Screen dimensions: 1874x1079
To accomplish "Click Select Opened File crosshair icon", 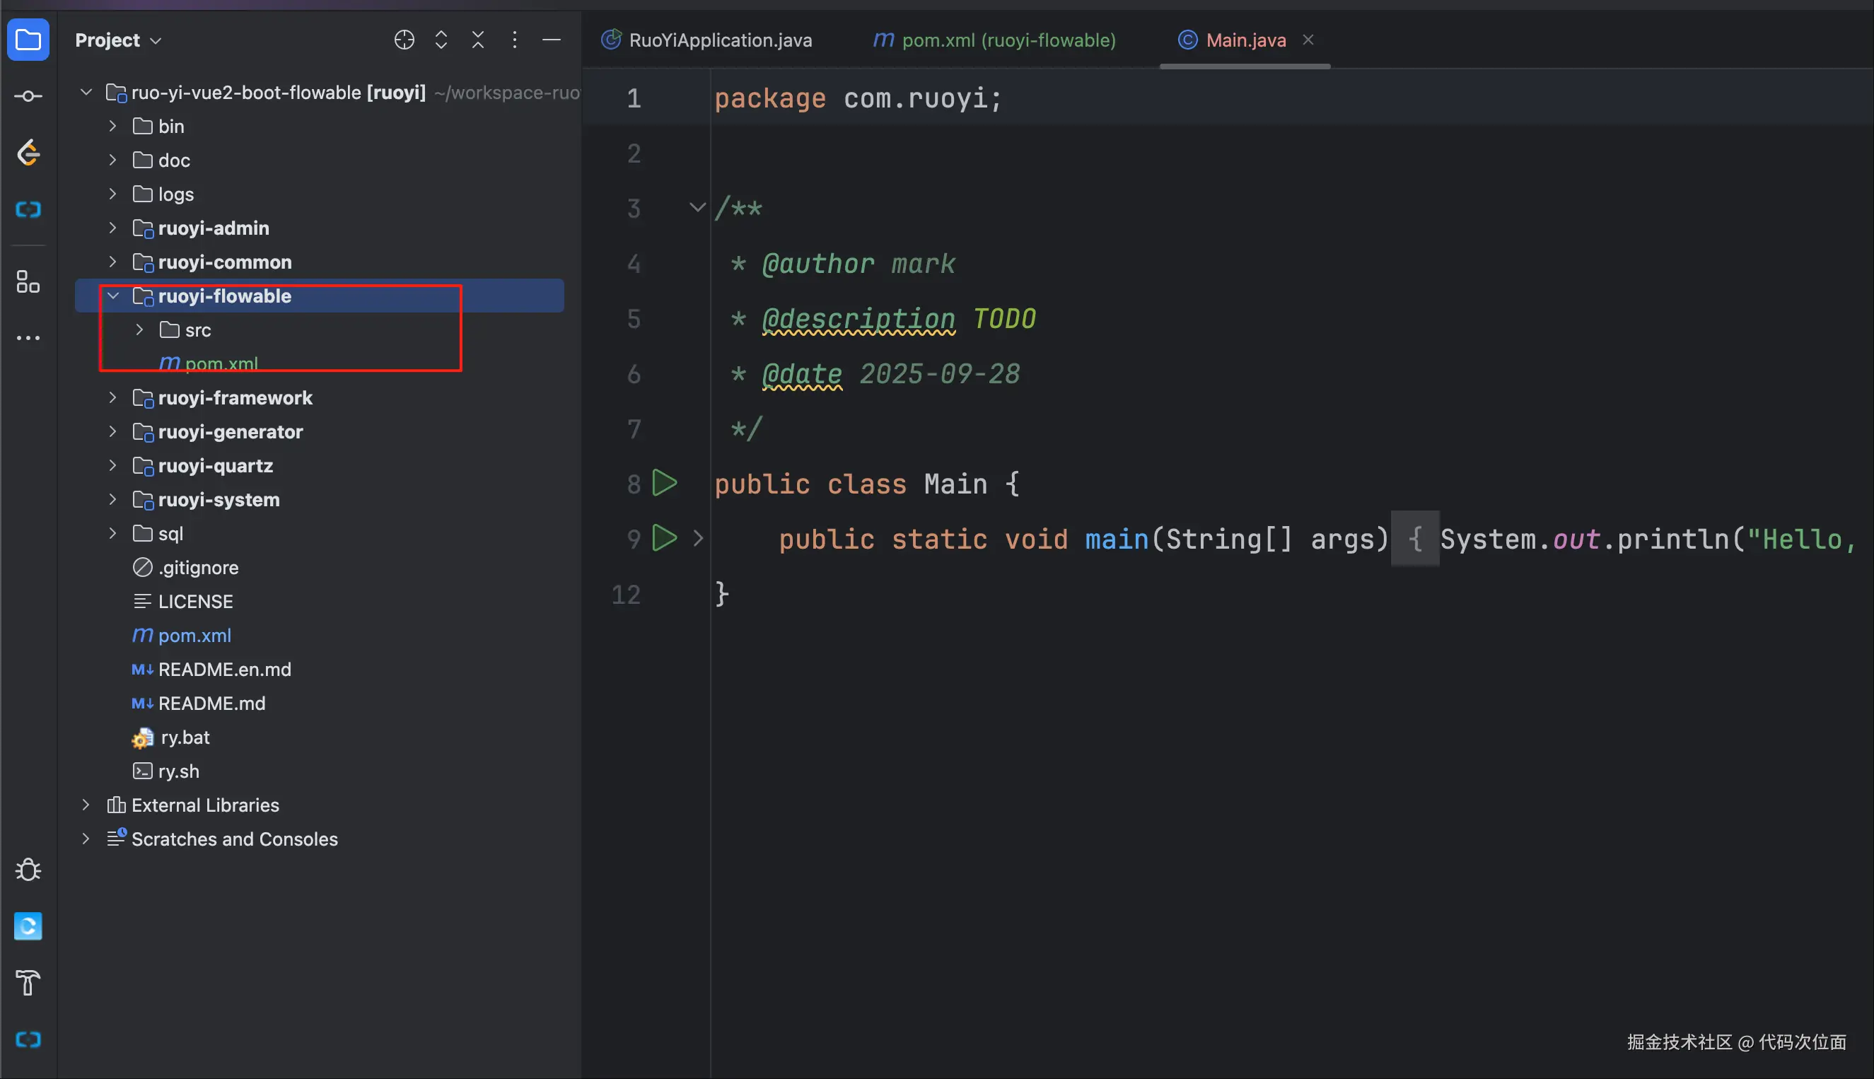I will point(404,40).
